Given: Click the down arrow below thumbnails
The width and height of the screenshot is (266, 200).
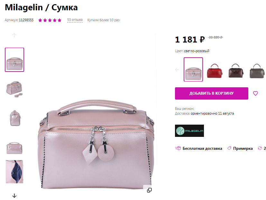Looking at the screenshot, I should pyautogui.click(x=14, y=195).
